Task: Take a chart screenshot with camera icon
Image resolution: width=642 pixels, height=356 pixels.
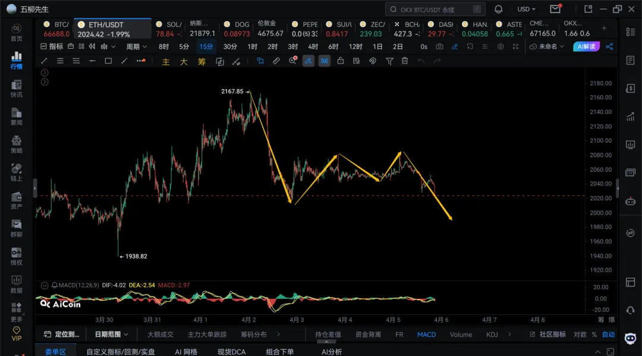Action: click(439, 46)
